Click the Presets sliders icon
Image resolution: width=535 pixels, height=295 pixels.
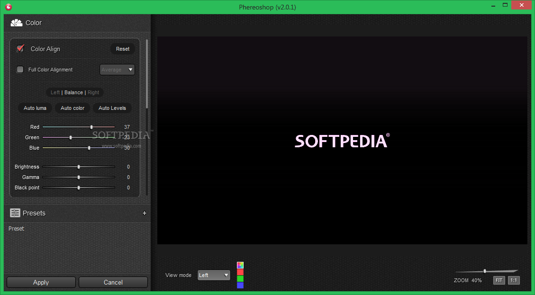pos(15,213)
